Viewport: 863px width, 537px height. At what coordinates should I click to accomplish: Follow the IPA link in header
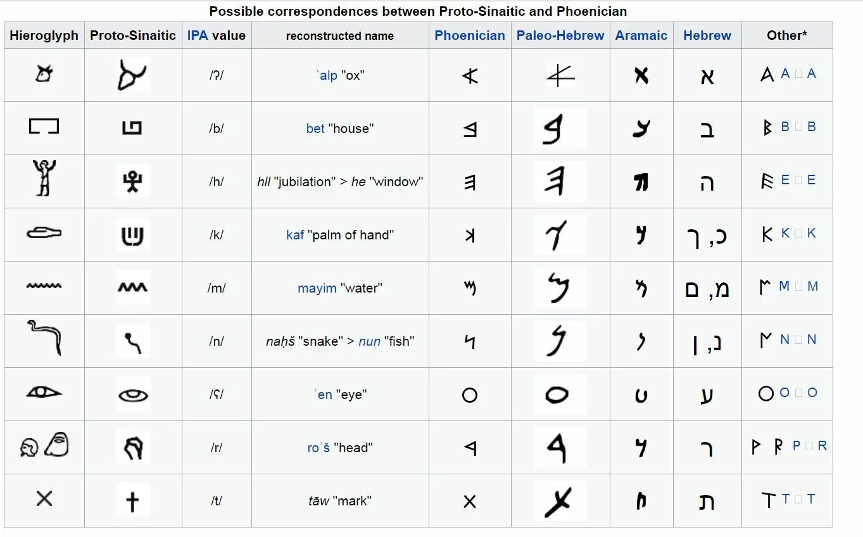(198, 35)
